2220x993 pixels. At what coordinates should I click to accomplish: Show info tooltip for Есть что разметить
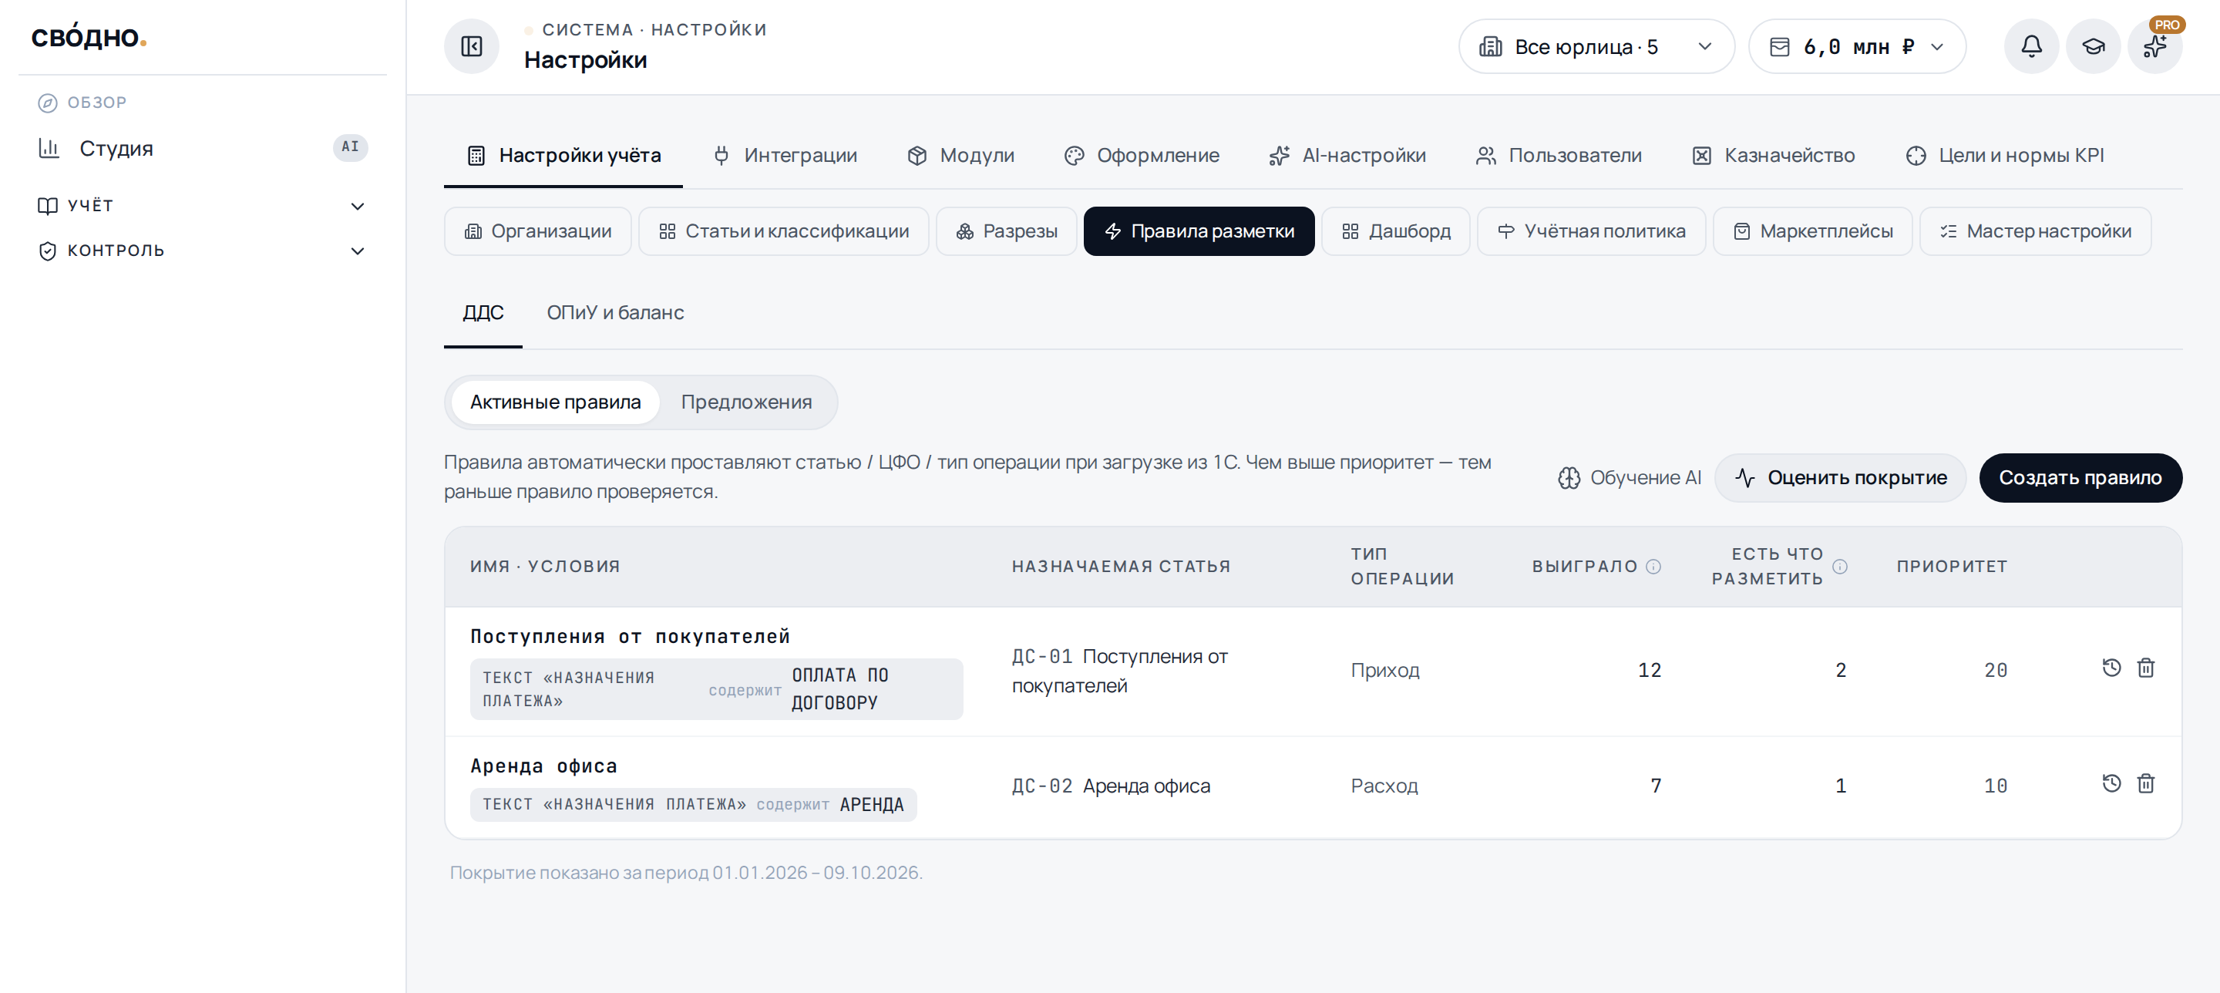(1840, 567)
